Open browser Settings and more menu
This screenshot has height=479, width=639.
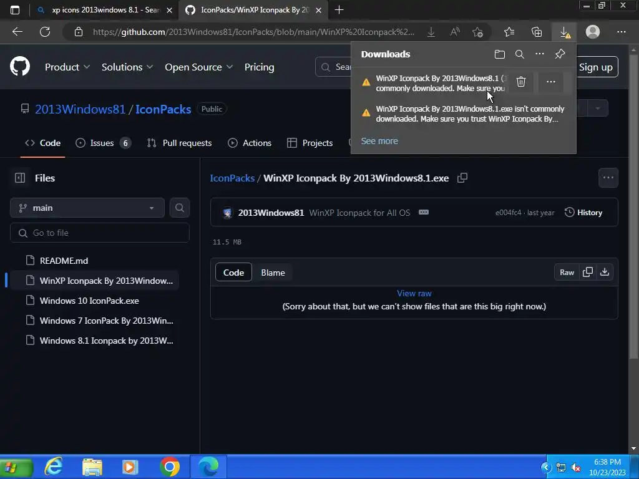(621, 32)
